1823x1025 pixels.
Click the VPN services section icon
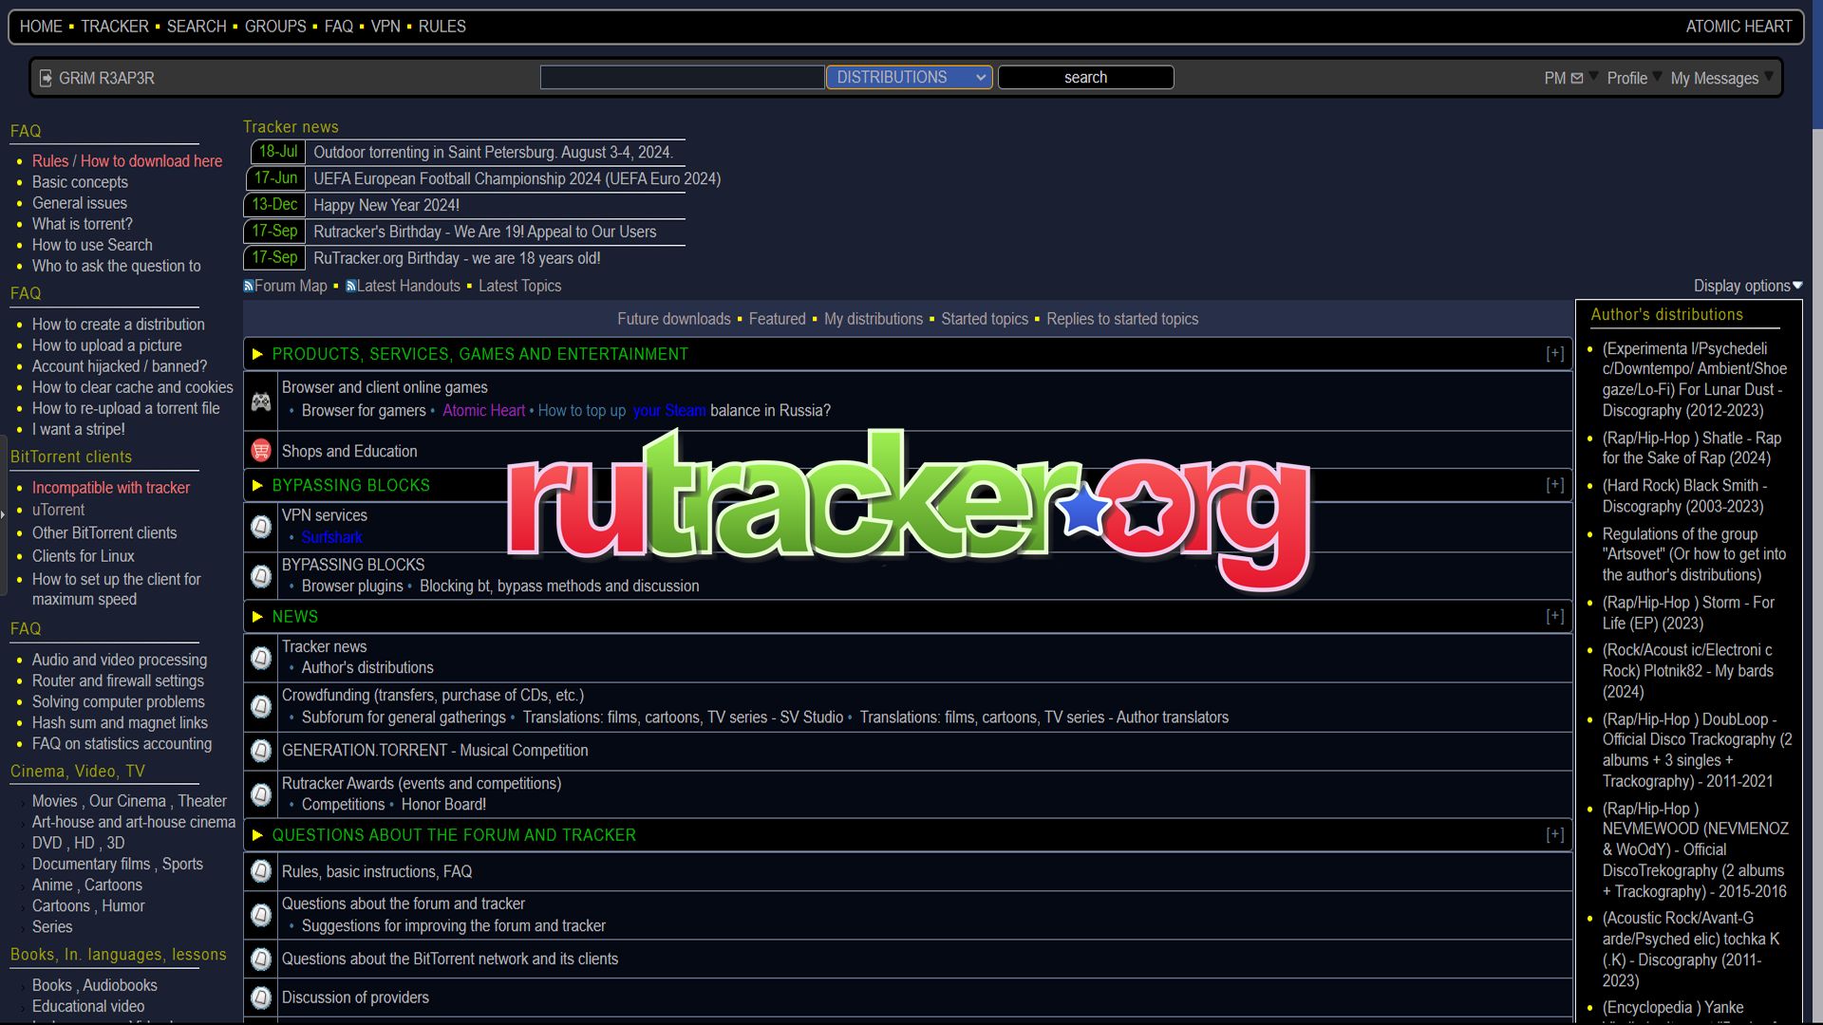tap(260, 526)
